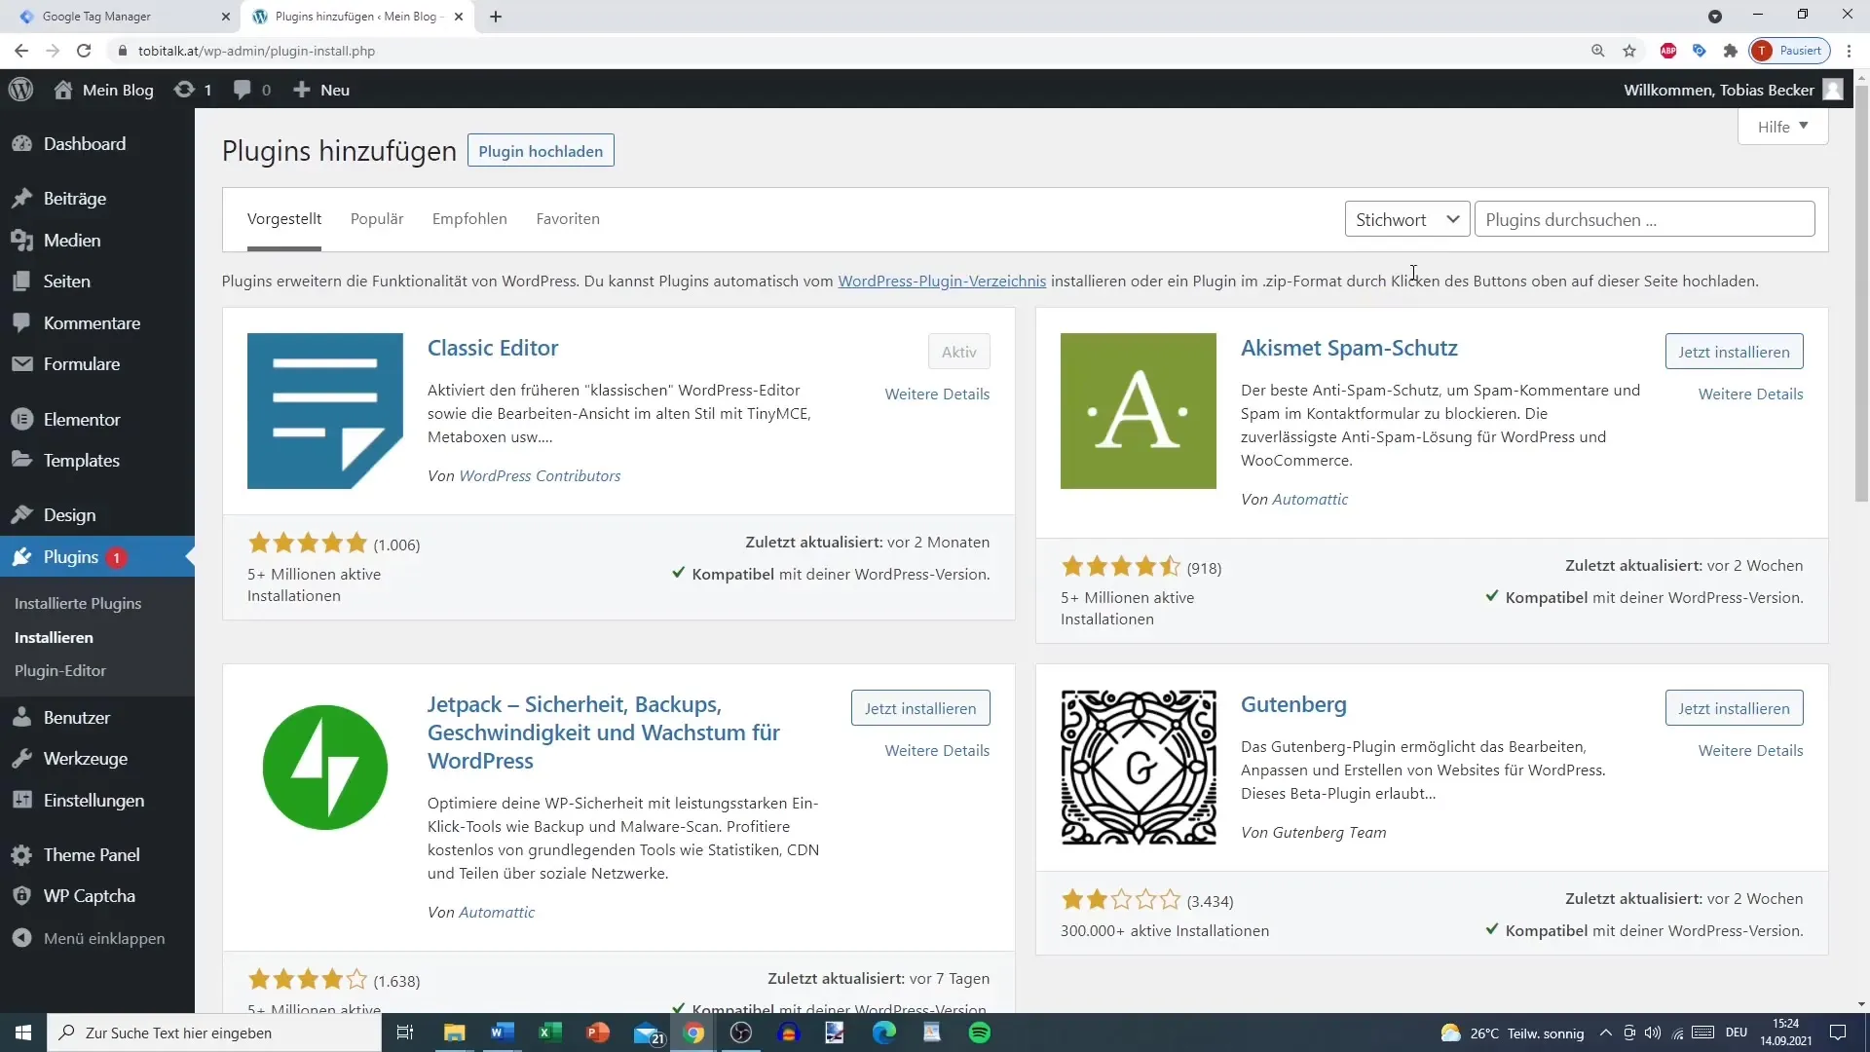Viewport: 1870px width, 1052px height.
Task: Click the Windows taskbar search box
Action: pos(214,1033)
